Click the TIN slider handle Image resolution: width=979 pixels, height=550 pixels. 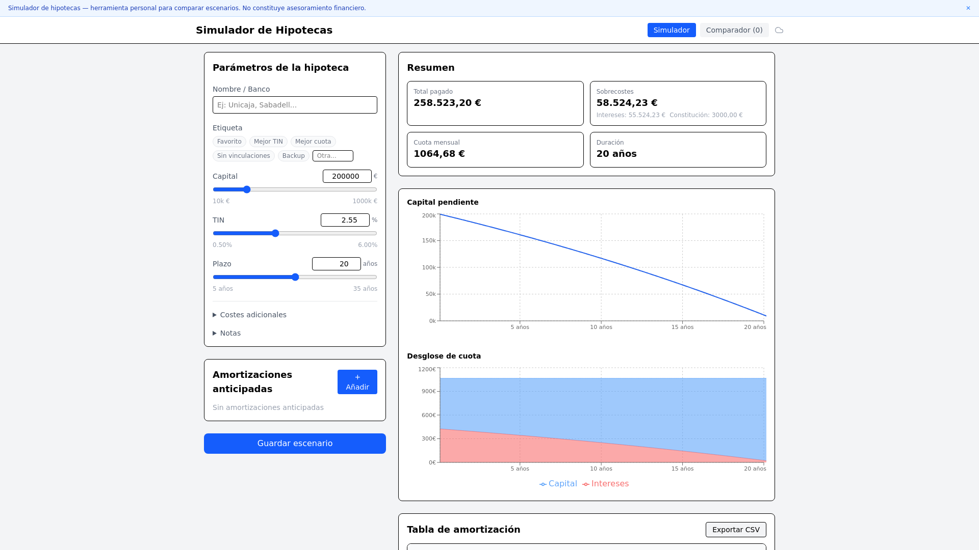click(x=275, y=233)
